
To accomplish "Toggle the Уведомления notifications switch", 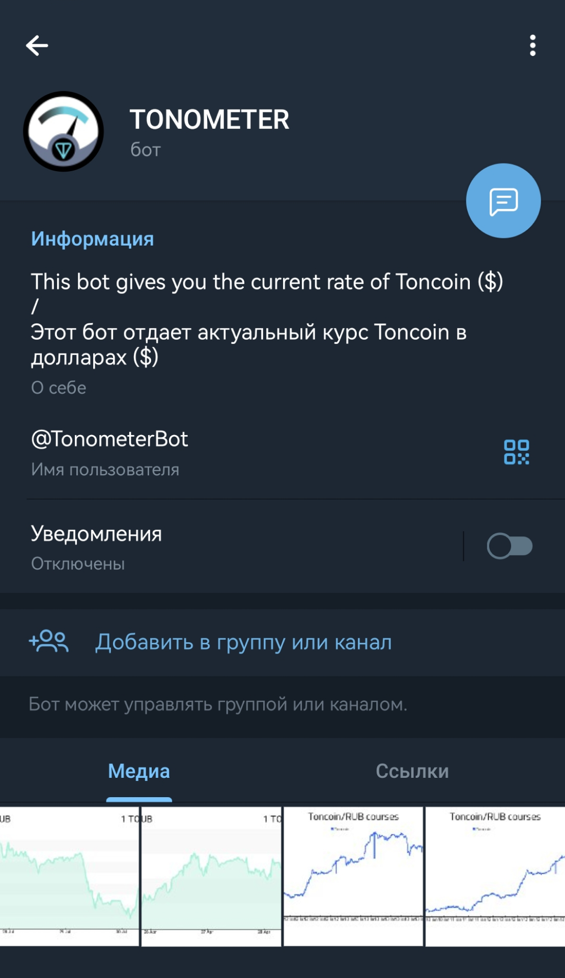I will point(510,546).
